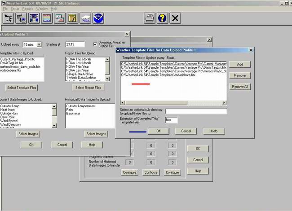Viewport: 292px width, 211px height.
Task: Click left arrow of template list scrollbar
Action: coord(123,103)
